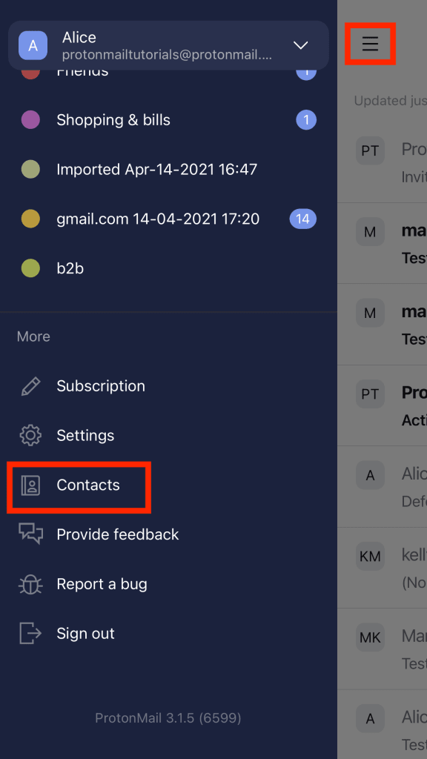Screen dimensions: 427x759
Task: Open Contacts via the contact card icon
Action: tap(30, 485)
